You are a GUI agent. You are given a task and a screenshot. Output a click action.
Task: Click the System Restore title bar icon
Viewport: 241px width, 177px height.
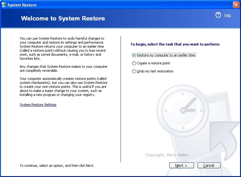click(4, 5)
